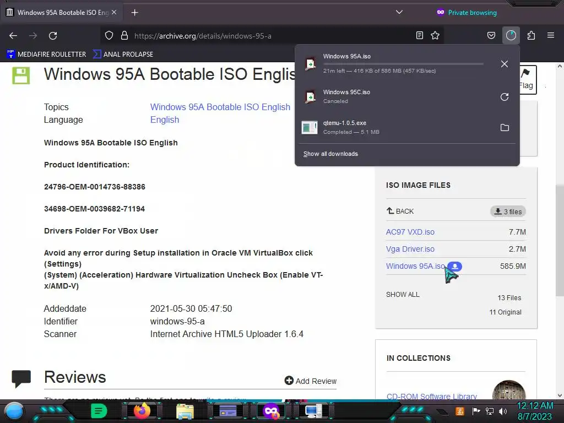Show qtemu-1.0.5.exe in its folder

click(505, 128)
